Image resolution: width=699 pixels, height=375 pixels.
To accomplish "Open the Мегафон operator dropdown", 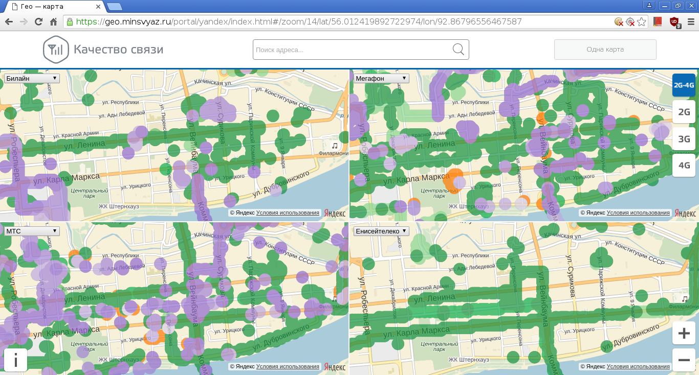I will pos(381,78).
